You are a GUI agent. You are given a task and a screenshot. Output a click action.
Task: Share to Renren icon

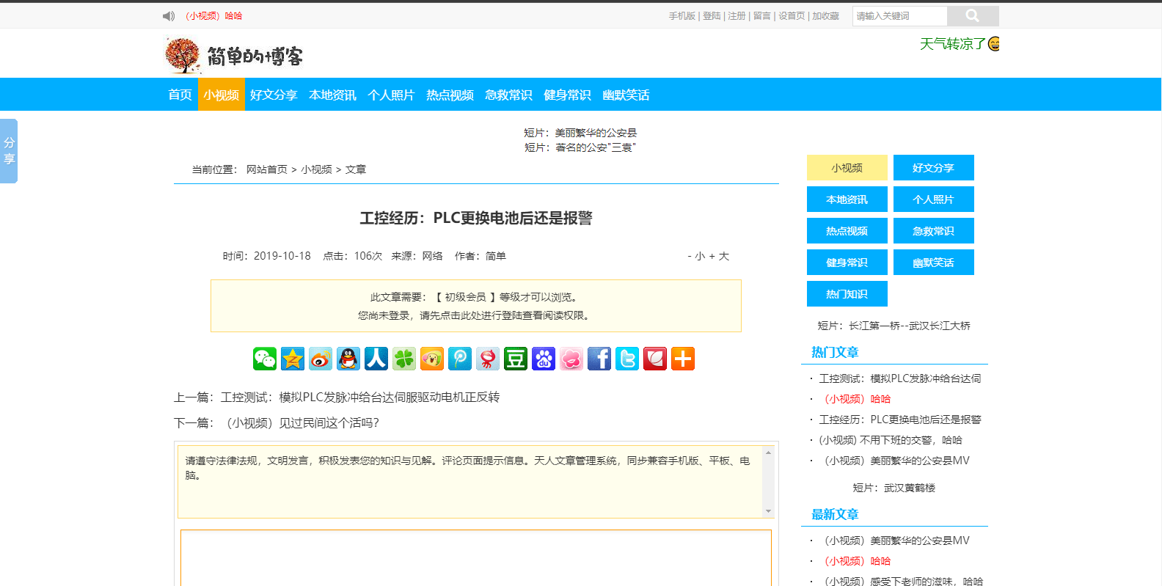pyautogui.click(x=376, y=359)
